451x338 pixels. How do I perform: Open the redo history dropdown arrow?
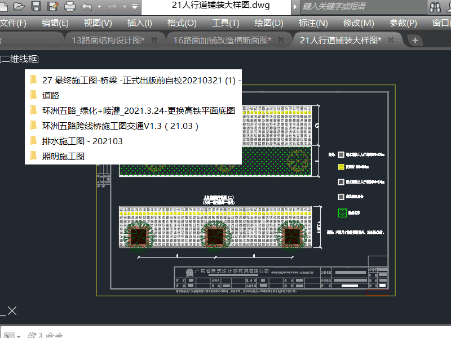[125, 7]
